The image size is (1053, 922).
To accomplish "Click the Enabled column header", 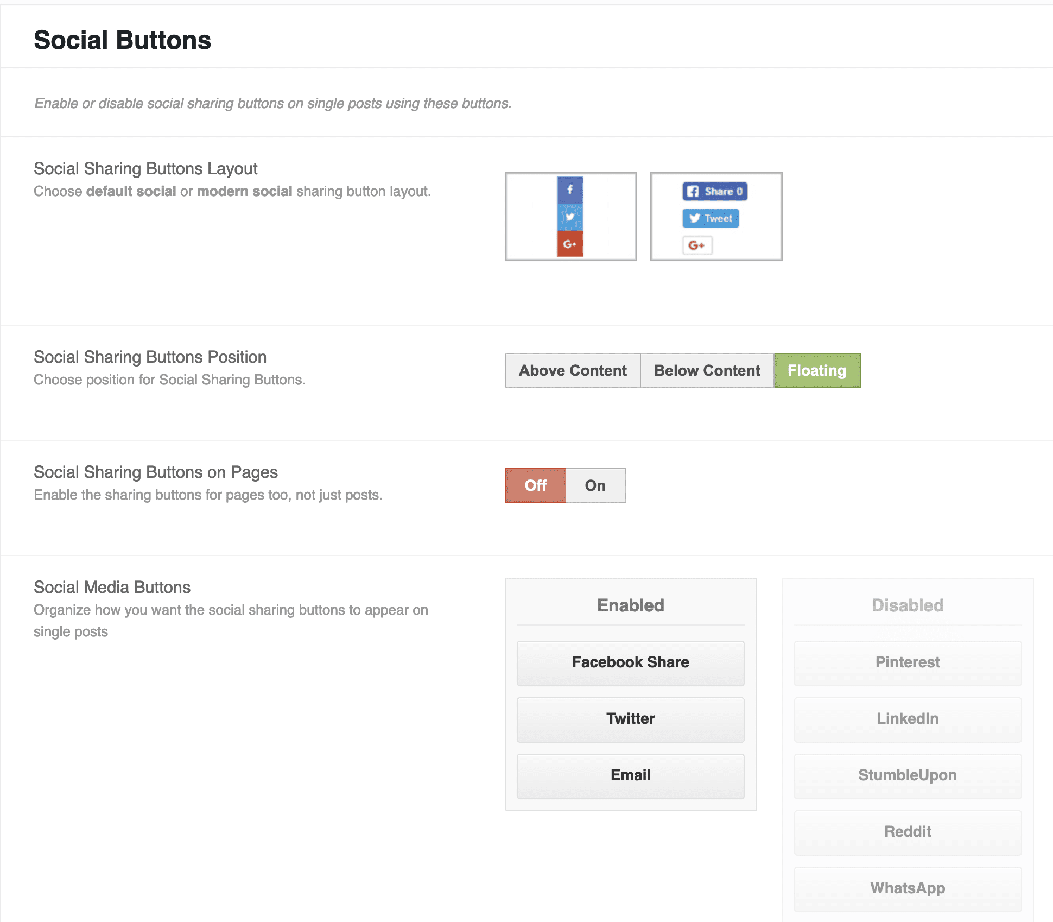I will point(630,605).
